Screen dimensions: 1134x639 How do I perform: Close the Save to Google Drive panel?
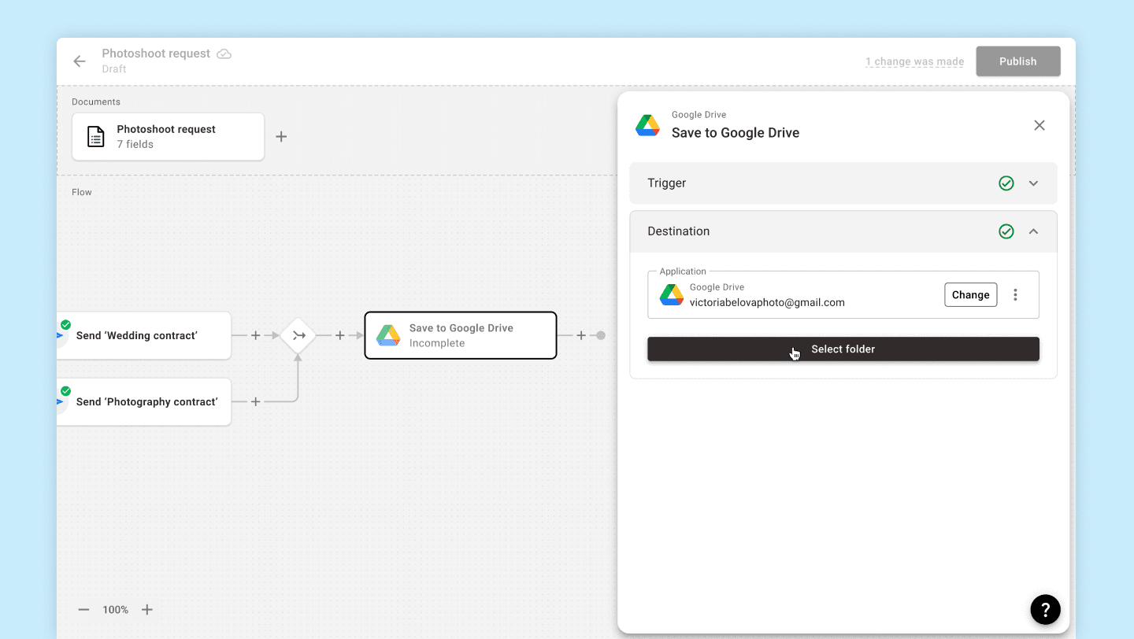point(1039,125)
